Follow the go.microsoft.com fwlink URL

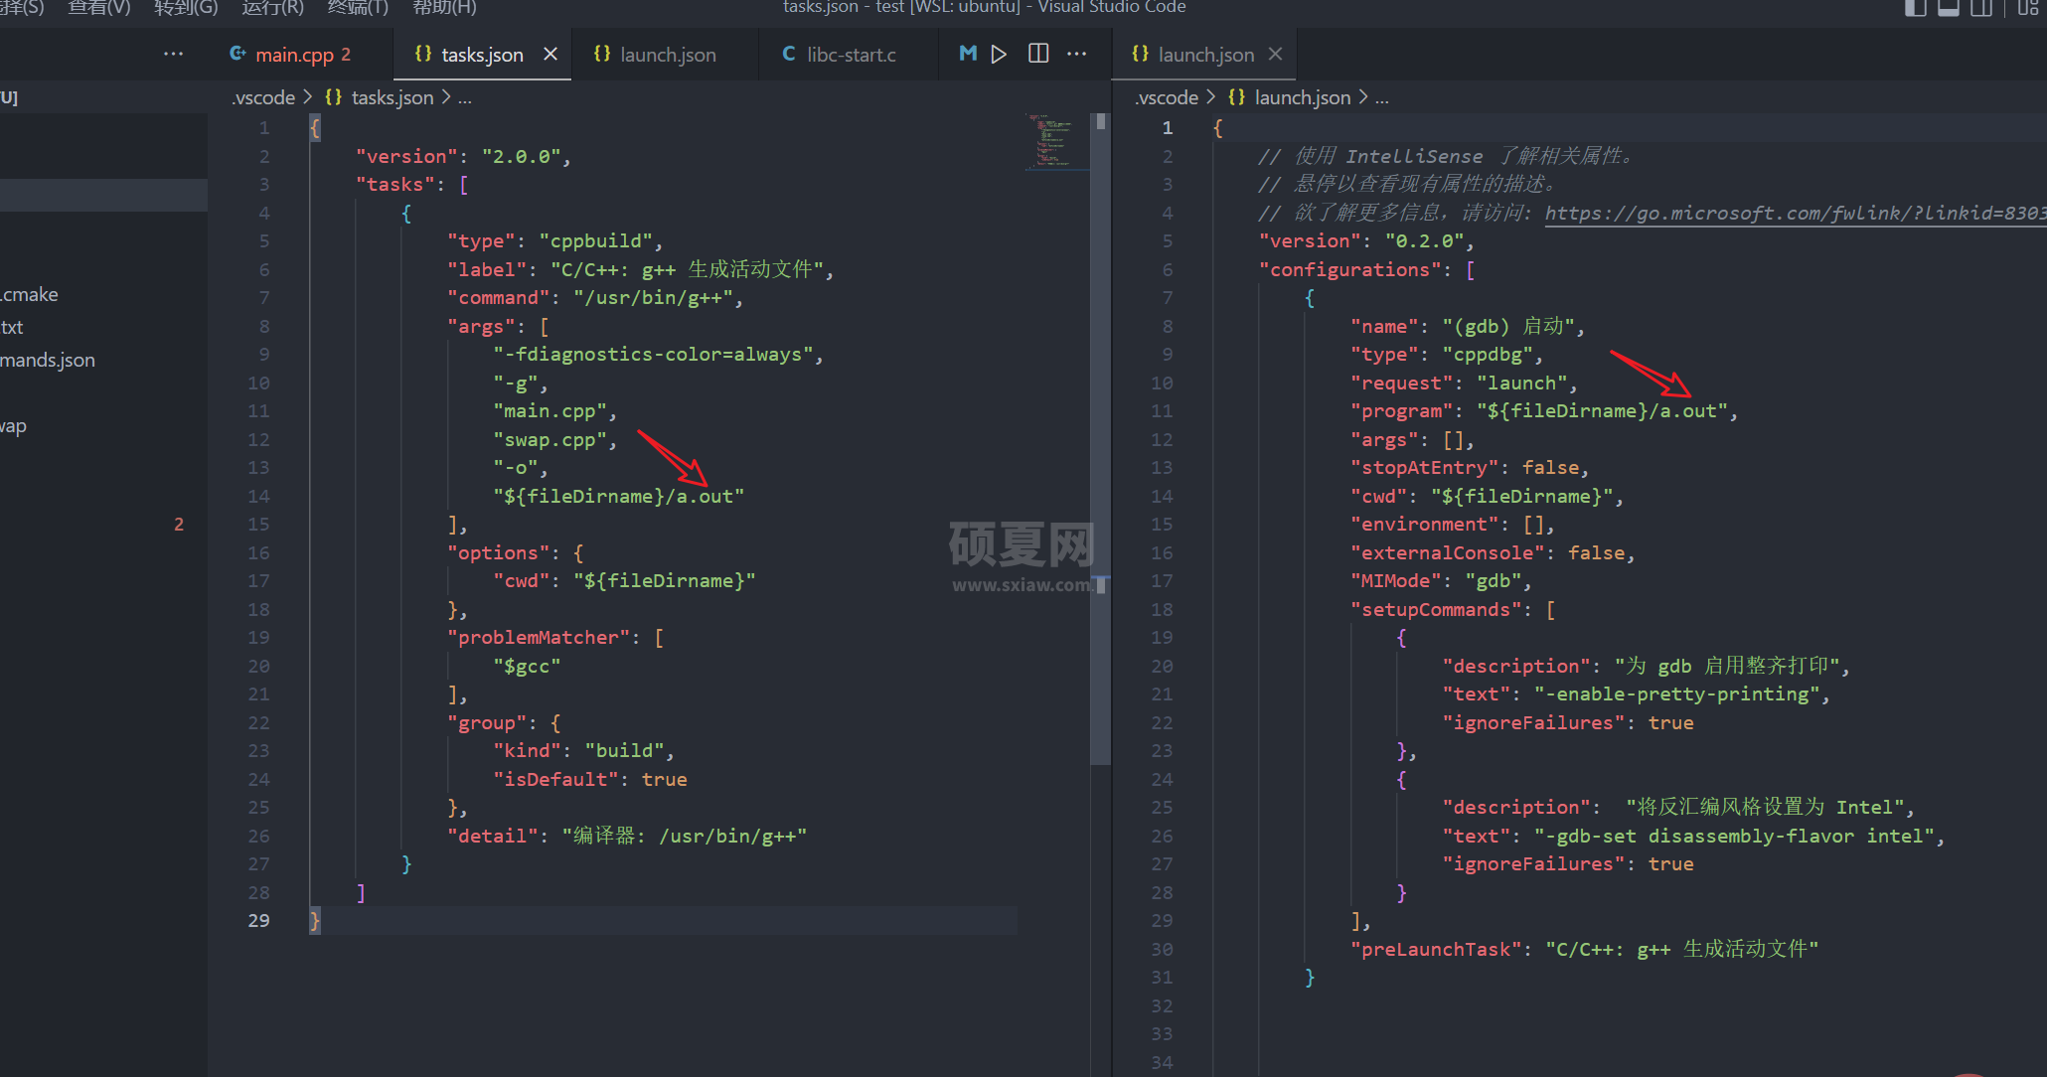[x=1795, y=213]
